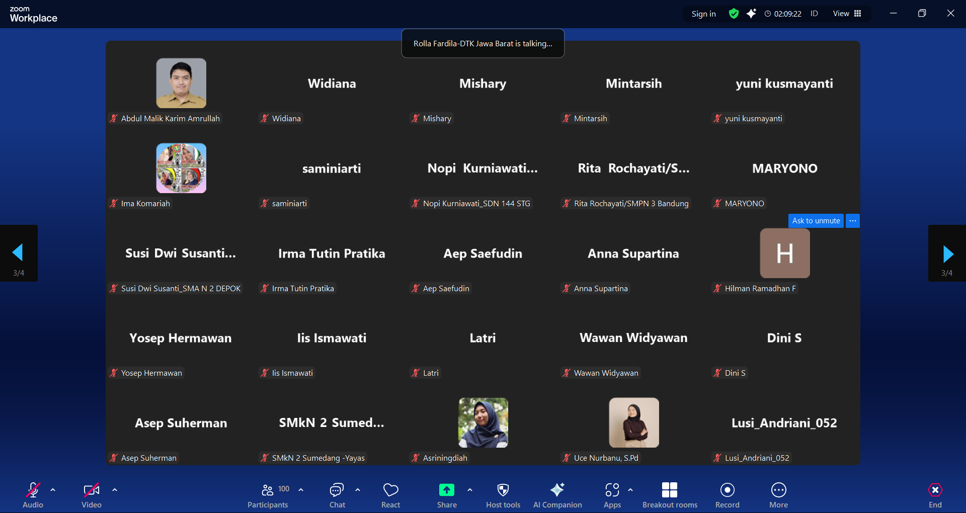Image resolution: width=966 pixels, height=513 pixels.
Task: Click the muted mic icon beside Lusi_Andriani_052
Action: point(717,458)
